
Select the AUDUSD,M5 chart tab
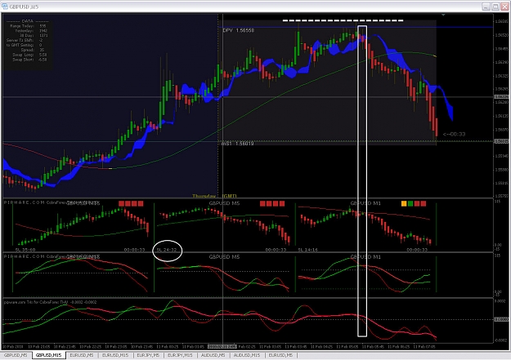coord(213,355)
